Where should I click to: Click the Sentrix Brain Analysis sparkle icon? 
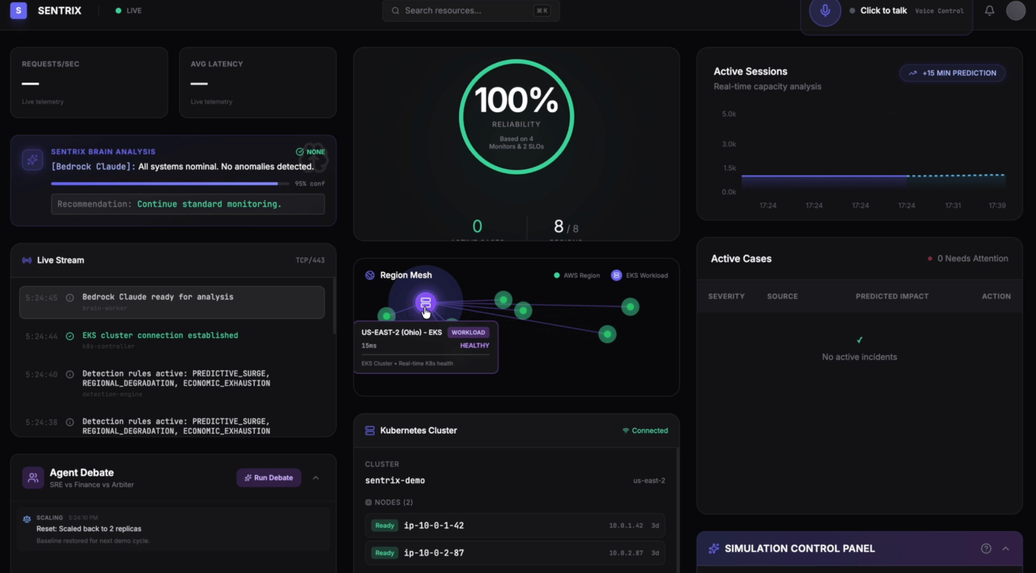(33, 160)
